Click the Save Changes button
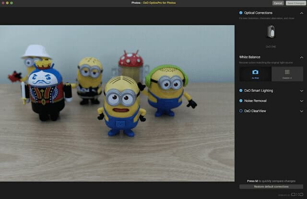 click(x=296, y=3)
